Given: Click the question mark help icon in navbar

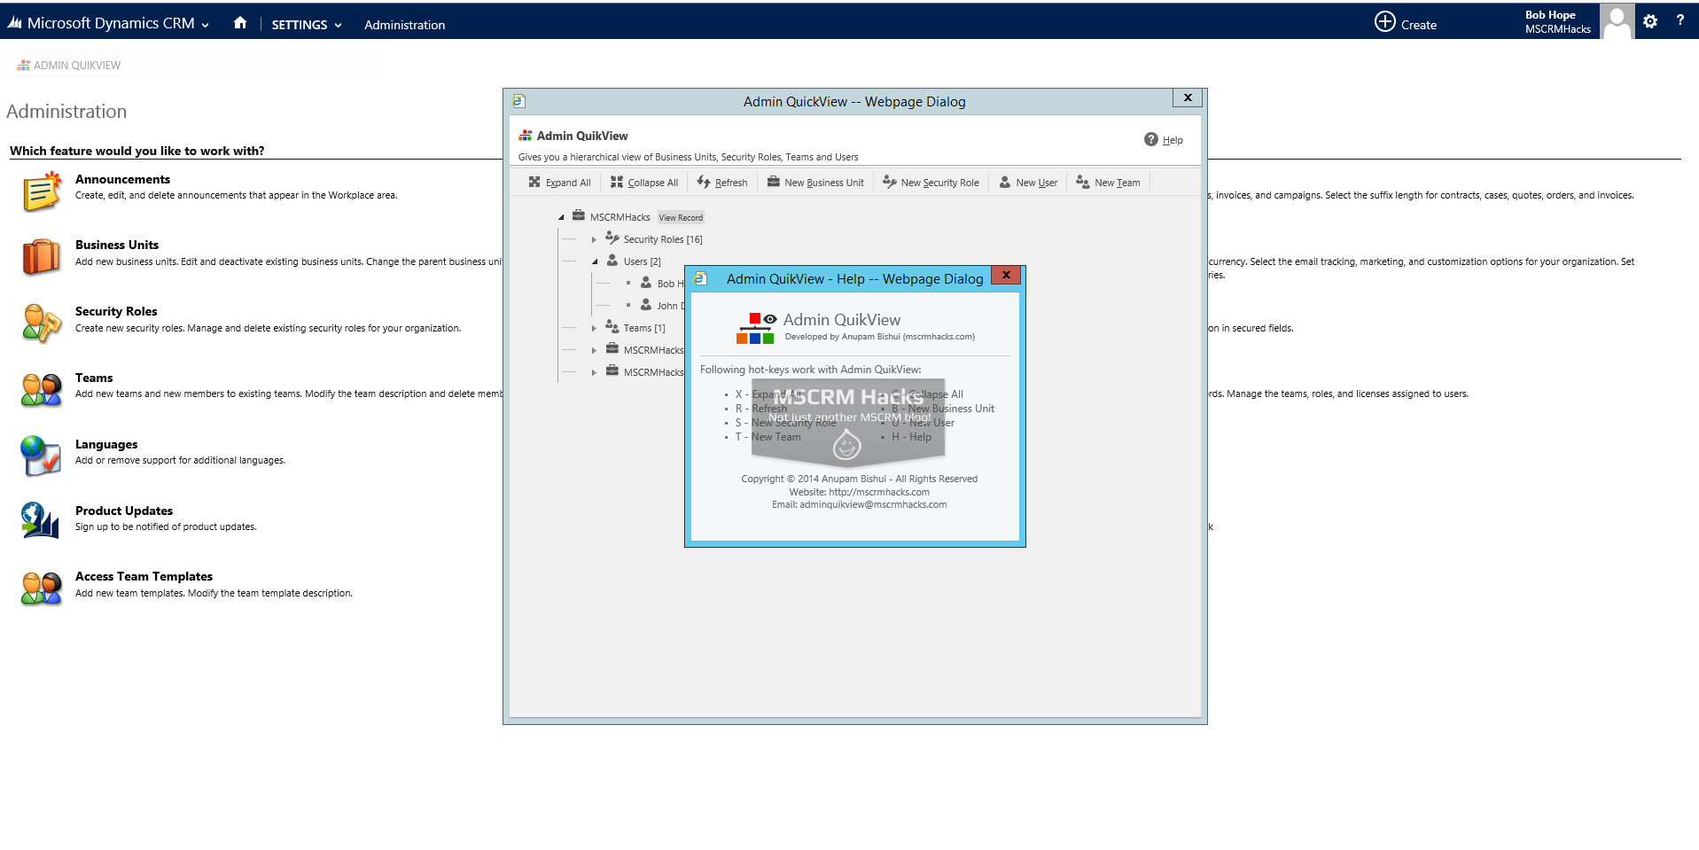Looking at the screenshot, I should click(x=1680, y=19).
